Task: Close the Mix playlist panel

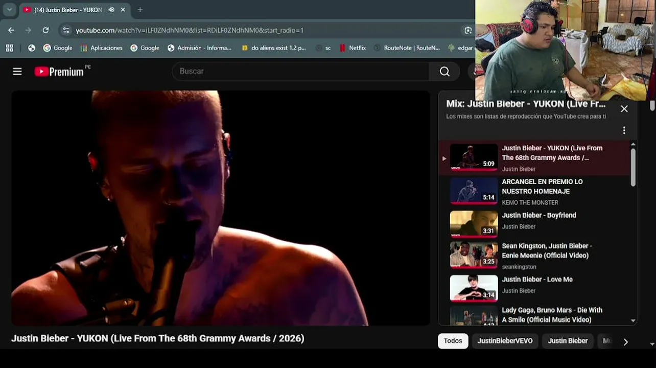Action: coord(624,109)
